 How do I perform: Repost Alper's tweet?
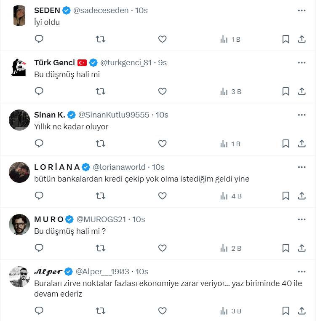click(101, 311)
